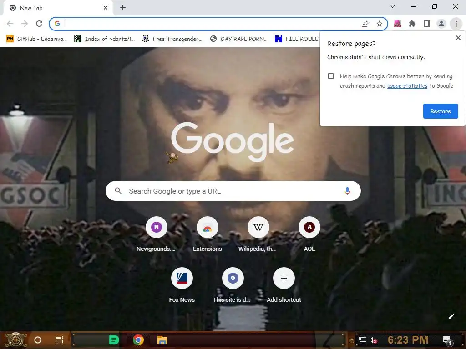Expand the tab search chevron
Image resolution: width=466 pixels, height=349 pixels.
point(393,6)
